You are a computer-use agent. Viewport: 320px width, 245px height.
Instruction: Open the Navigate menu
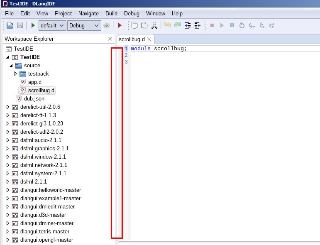pyautogui.click(x=88, y=13)
